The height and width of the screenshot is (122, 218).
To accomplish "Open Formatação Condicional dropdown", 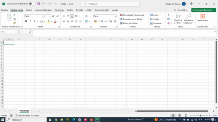I will click(133, 15).
